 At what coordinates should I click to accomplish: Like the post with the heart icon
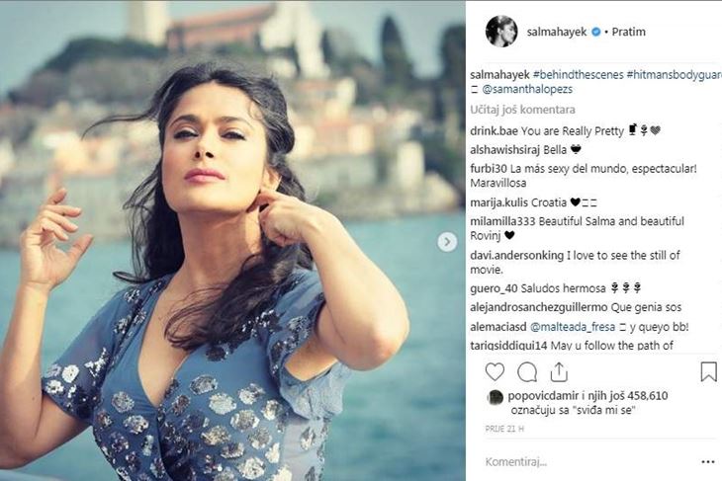pyautogui.click(x=495, y=371)
